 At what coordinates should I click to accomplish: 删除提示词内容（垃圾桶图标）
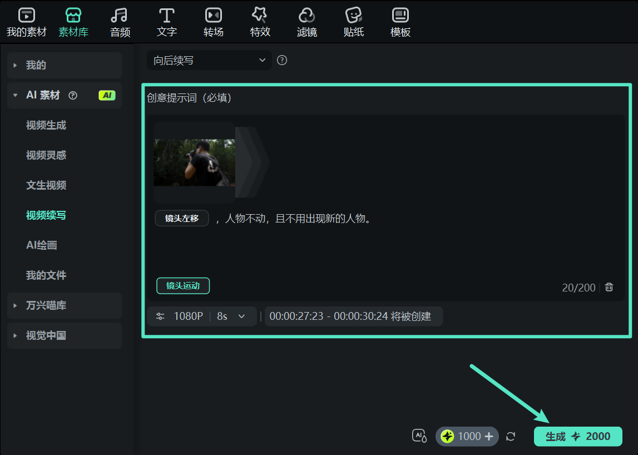(609, 286)
